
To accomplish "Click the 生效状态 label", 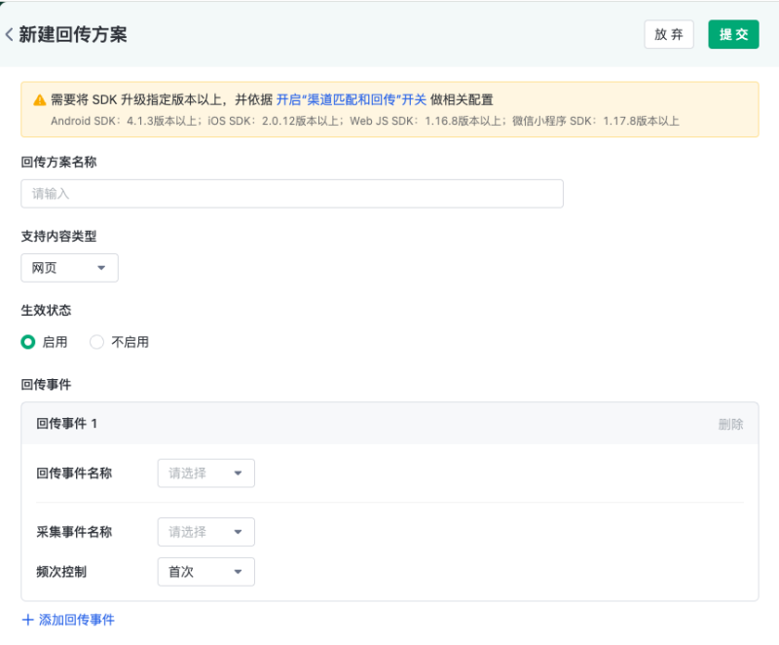I will point(46,311).
